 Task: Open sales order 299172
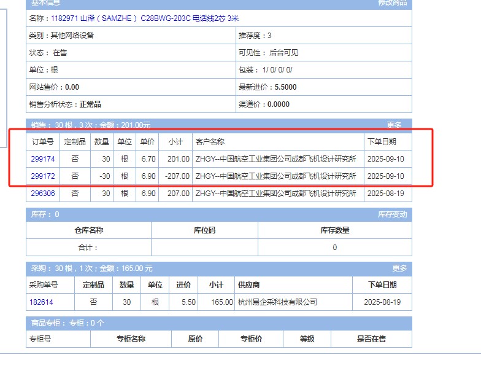click(43, 176)
